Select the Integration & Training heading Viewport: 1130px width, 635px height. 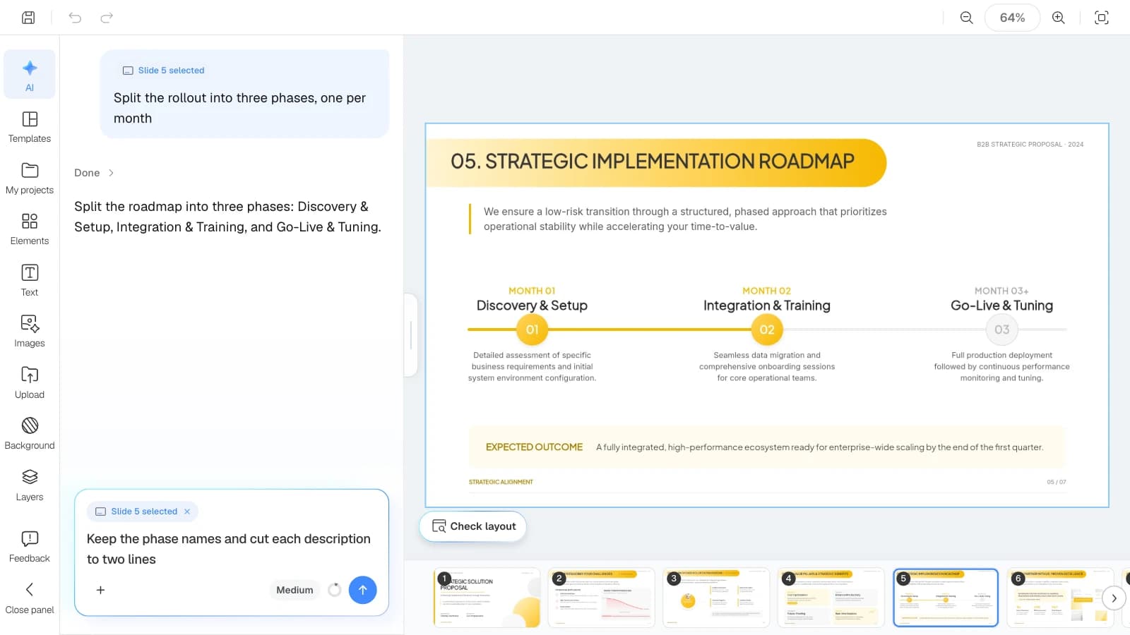pos(767,306)
